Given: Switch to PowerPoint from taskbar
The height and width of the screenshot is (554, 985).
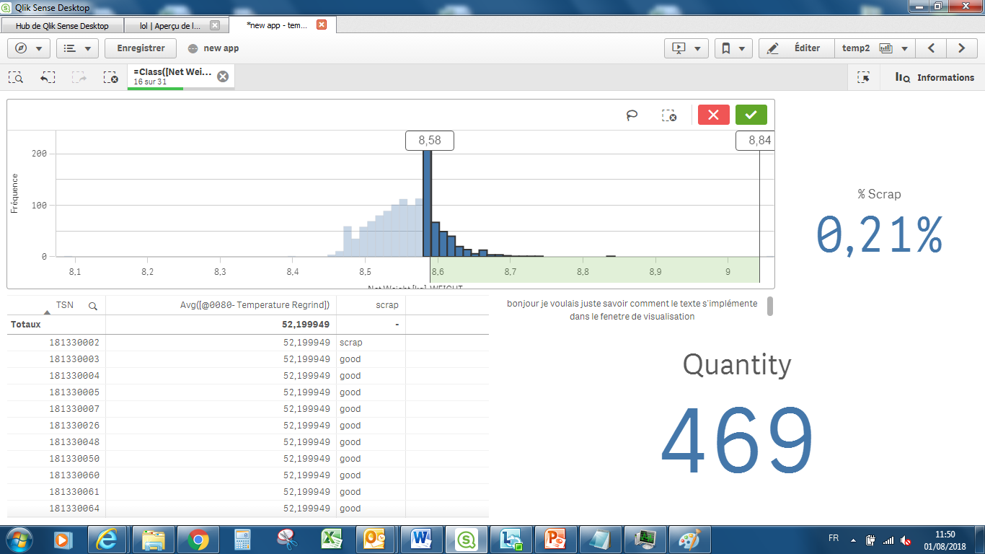Looking at the screenshot, I should pyautogui.click(x=555, y=539).
